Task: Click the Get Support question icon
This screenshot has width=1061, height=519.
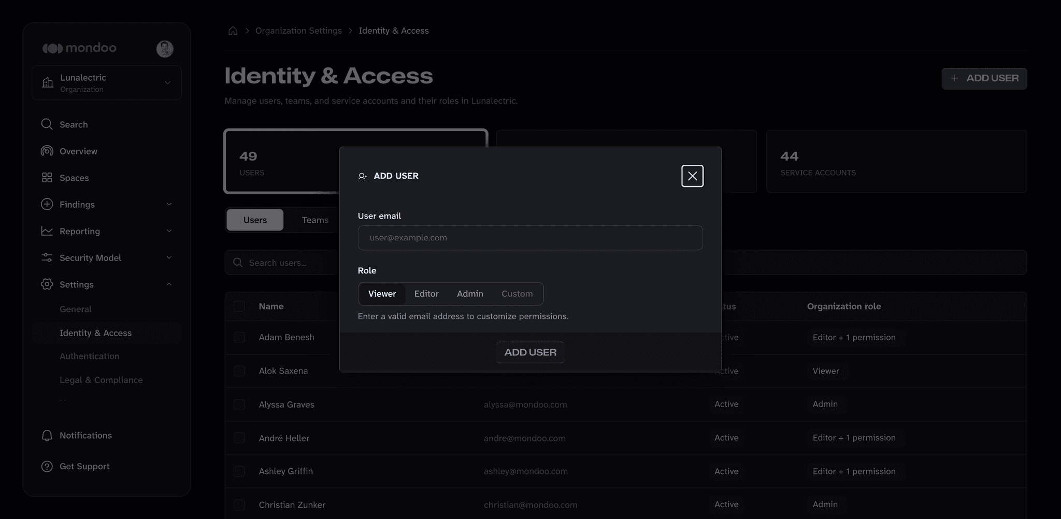Action: pyautogui.click(x=47, y=466)
